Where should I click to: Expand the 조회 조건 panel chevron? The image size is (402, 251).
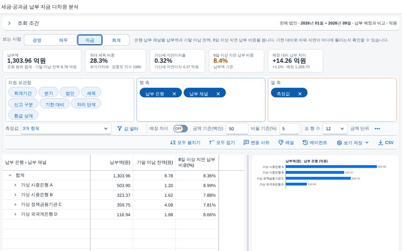(9, 23)
